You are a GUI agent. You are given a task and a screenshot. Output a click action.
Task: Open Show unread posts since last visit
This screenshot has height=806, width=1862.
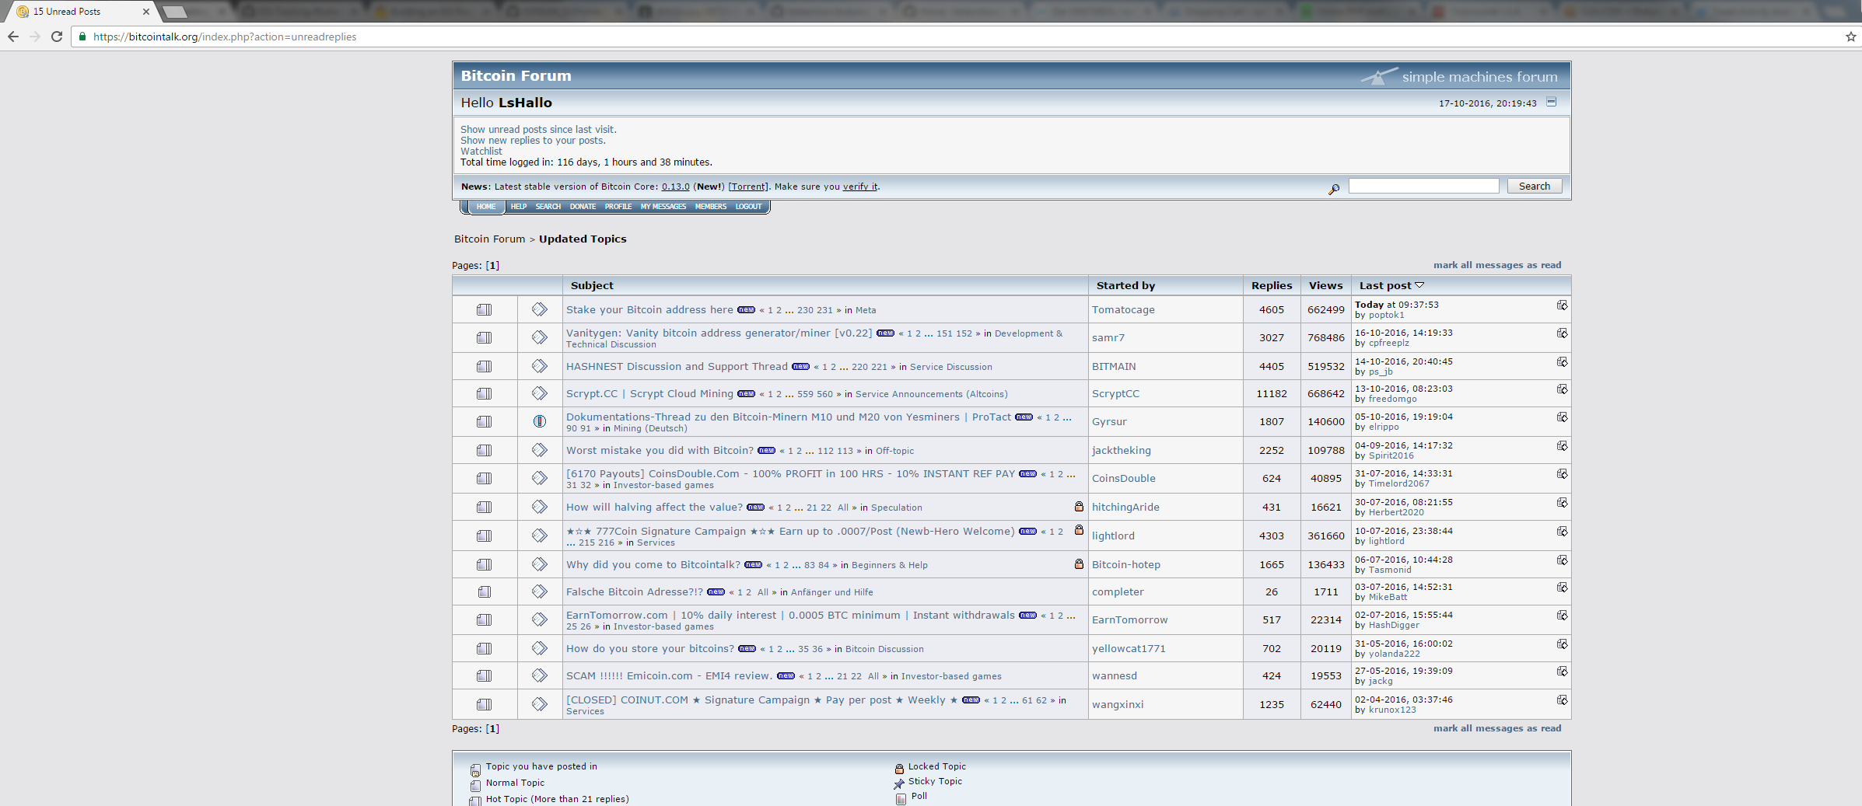click(538, 130)
